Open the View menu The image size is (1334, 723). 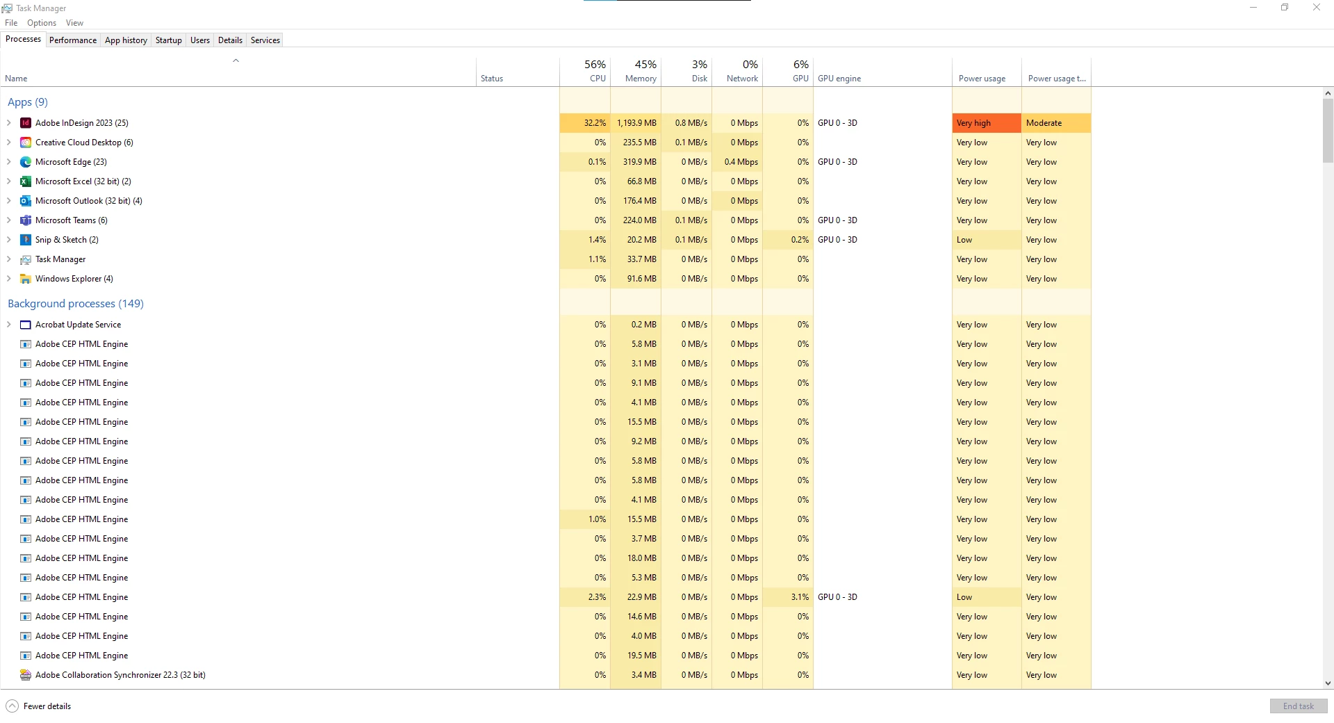pos(74,23)
